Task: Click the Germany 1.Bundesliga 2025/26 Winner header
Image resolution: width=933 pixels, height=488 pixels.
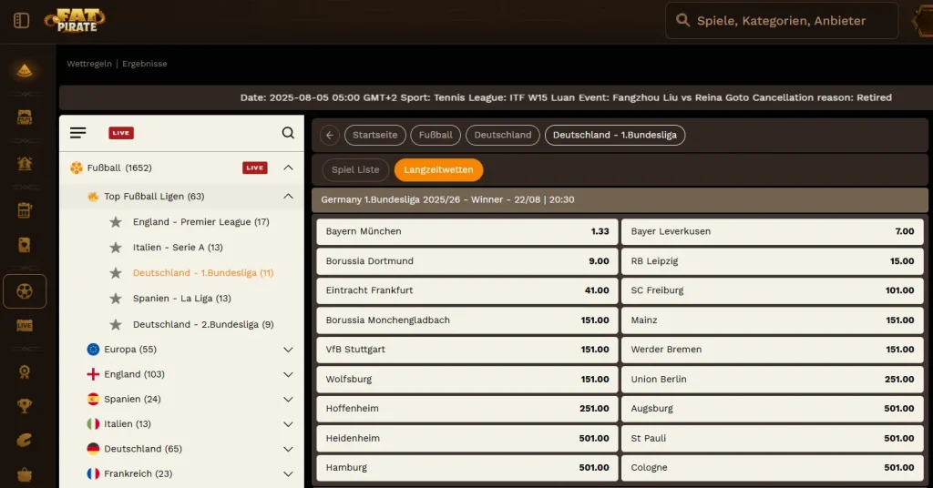Action: (620, 199)
